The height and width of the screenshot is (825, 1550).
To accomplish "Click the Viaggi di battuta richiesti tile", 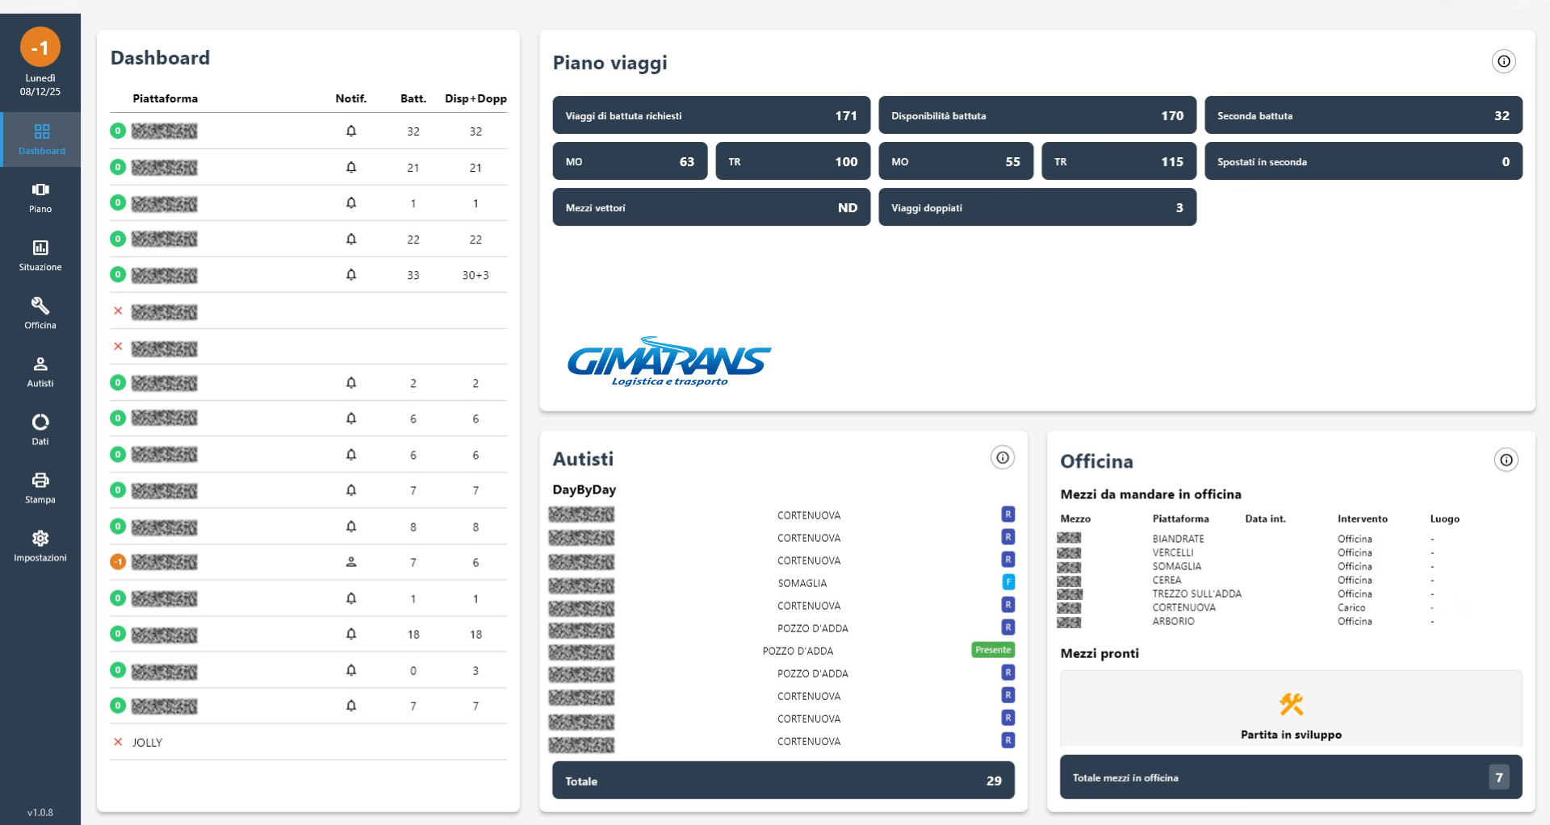I will coord(710,115).
